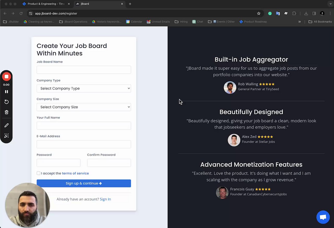
Task: Click Francois Guay's avatar photo
Action: pyautogui.click(x=222, y=193)
